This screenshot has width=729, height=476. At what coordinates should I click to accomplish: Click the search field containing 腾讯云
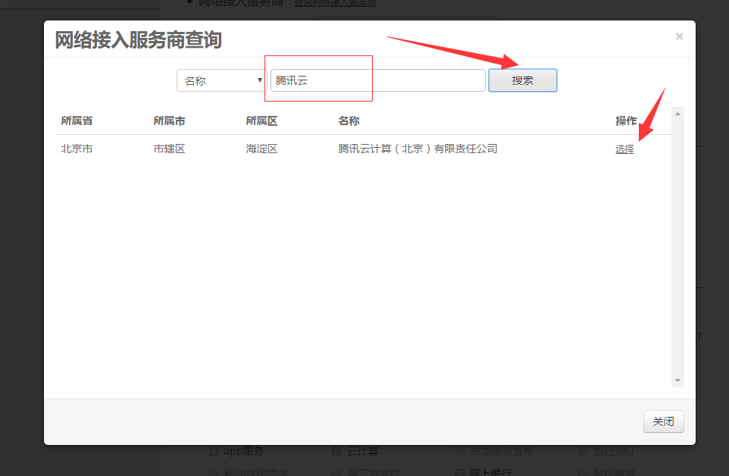pos(377,80)
